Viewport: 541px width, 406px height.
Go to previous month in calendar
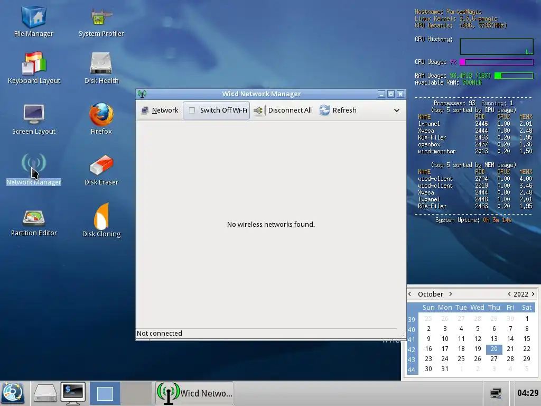[x=409, y=294]
